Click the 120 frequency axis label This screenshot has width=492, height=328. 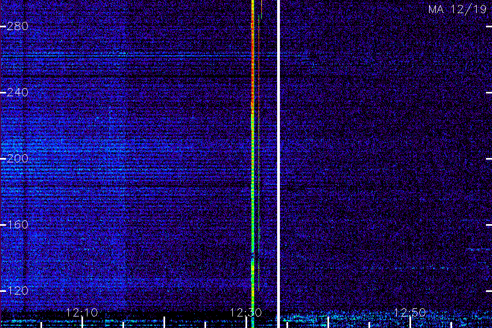tap(17, 291)
